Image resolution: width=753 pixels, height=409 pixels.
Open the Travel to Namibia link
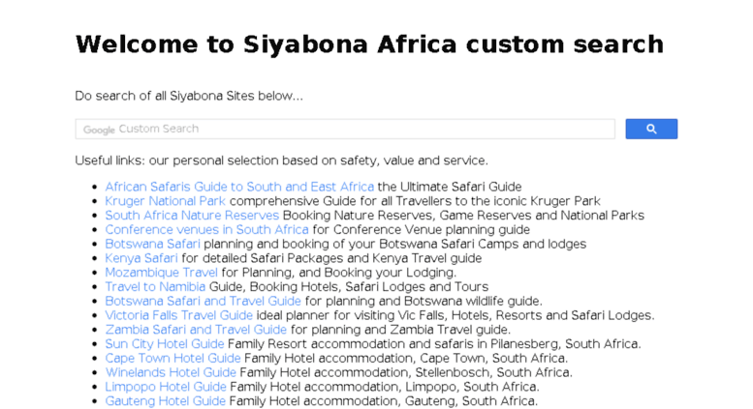[155, 287]
